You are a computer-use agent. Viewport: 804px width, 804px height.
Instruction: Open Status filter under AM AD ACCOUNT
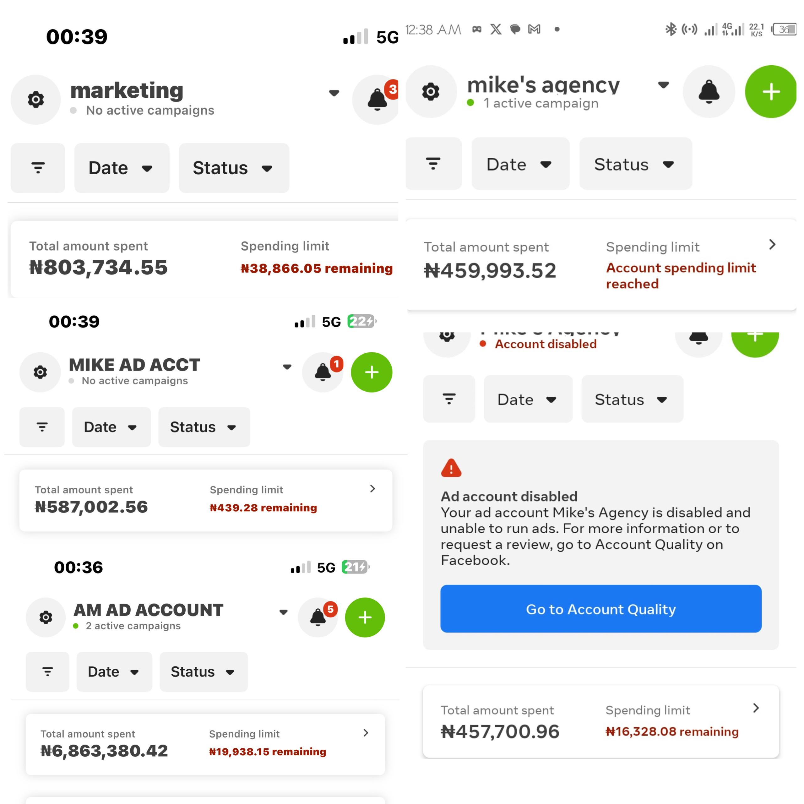pos(204,672)
